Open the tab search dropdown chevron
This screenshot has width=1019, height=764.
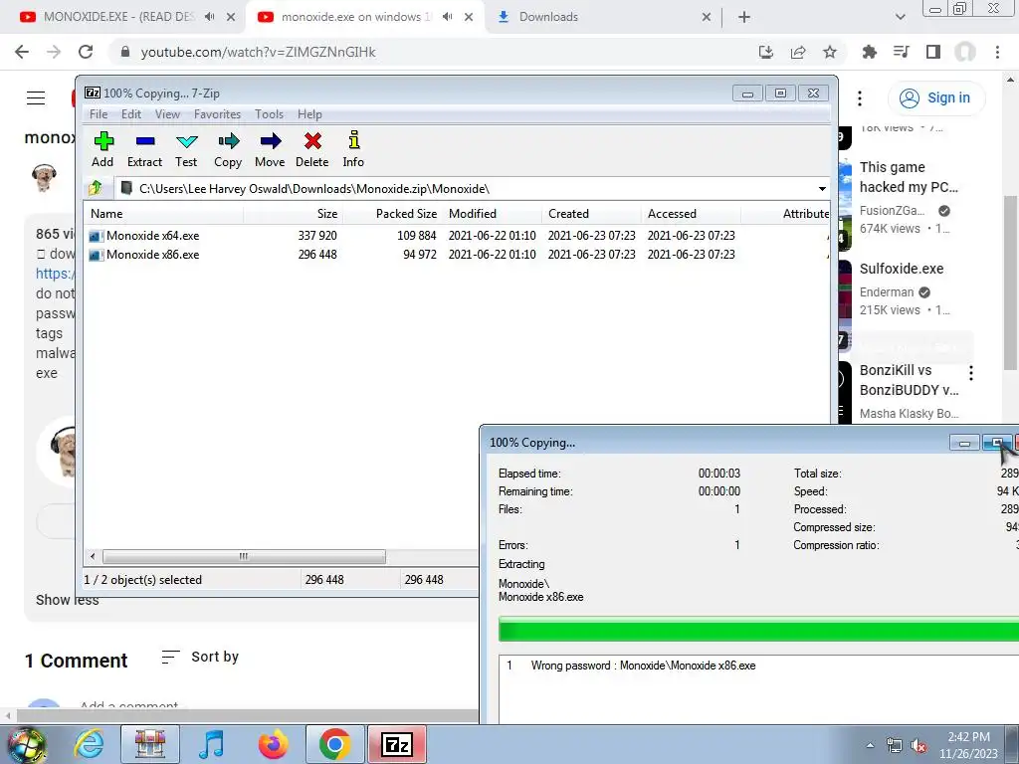click(x=900, y=17)
